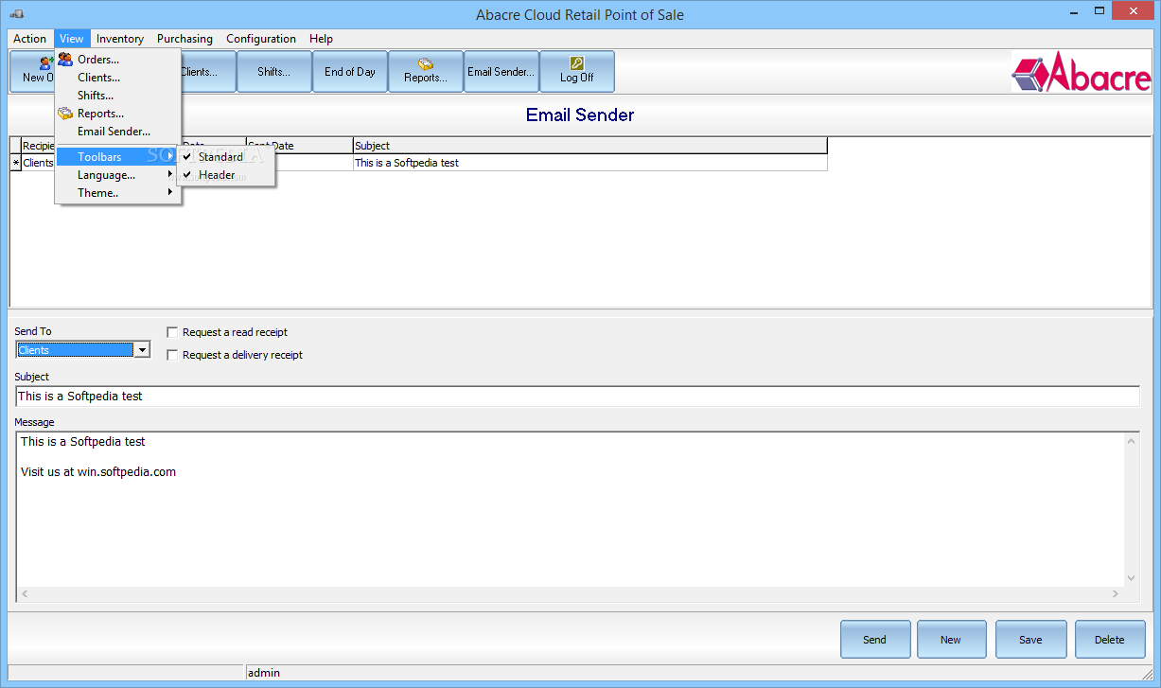Choose Reports... from the View menu

pos(117,114)
